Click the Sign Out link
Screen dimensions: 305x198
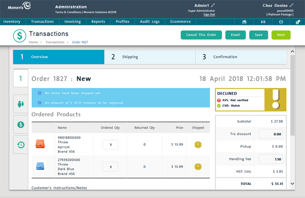209,14
